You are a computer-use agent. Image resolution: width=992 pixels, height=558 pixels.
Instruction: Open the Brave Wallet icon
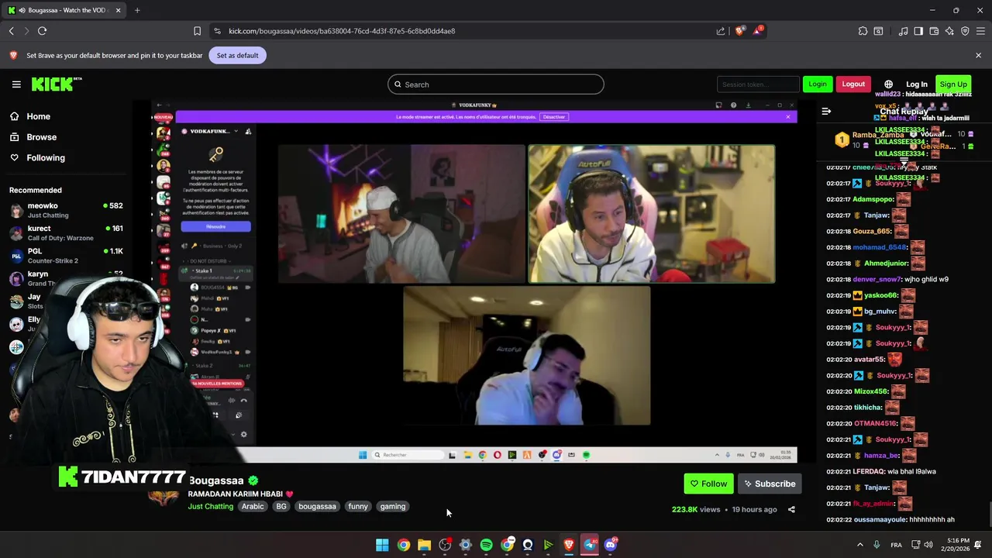[934, 31]
